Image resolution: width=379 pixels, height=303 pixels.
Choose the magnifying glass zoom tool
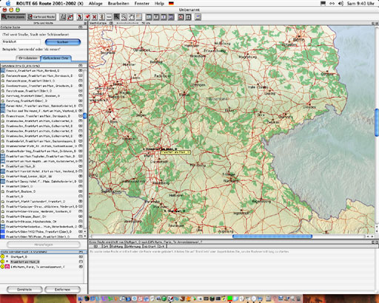click(124, 17)
